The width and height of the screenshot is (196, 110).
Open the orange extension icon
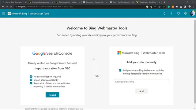click(173, 7)
